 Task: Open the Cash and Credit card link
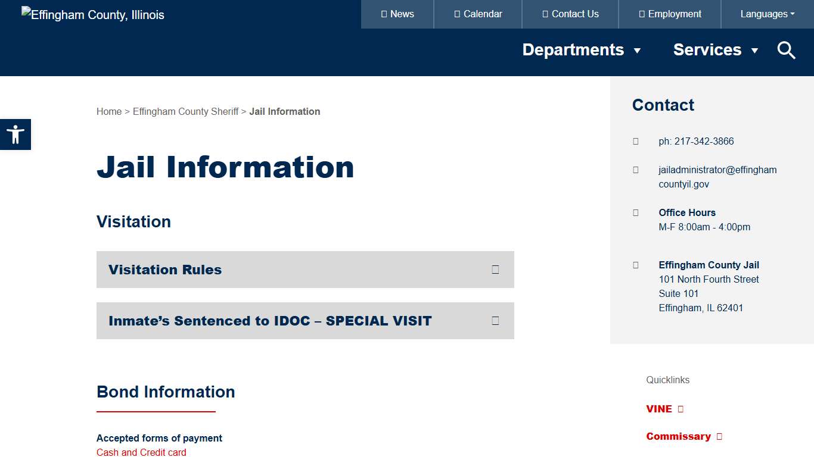(x=141, y=452)
